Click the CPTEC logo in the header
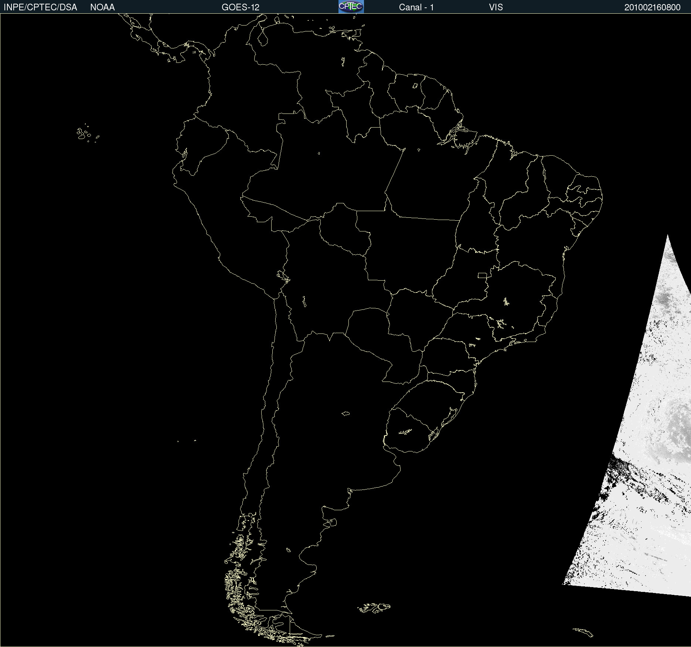691x647 pixels. pyautogui.click(x=351, y=7)
